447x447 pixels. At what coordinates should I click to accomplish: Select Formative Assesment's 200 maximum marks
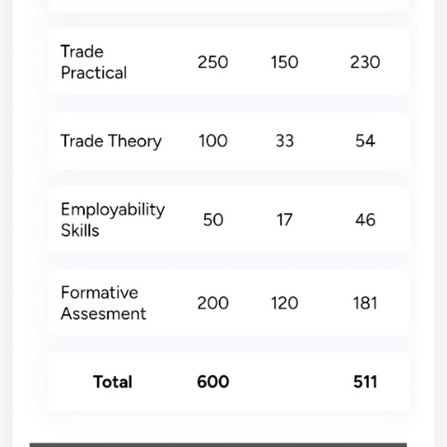click(213, 303)
